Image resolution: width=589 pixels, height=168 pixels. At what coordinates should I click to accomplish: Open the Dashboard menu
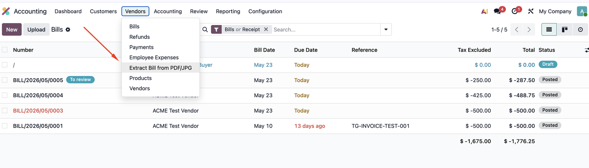click(x=68, y=11)
